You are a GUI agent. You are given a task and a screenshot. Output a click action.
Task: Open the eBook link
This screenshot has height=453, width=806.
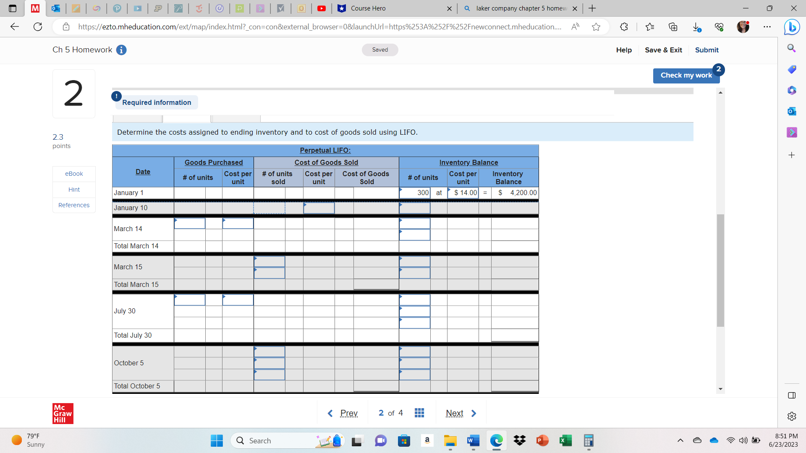[x=74, y=174]
